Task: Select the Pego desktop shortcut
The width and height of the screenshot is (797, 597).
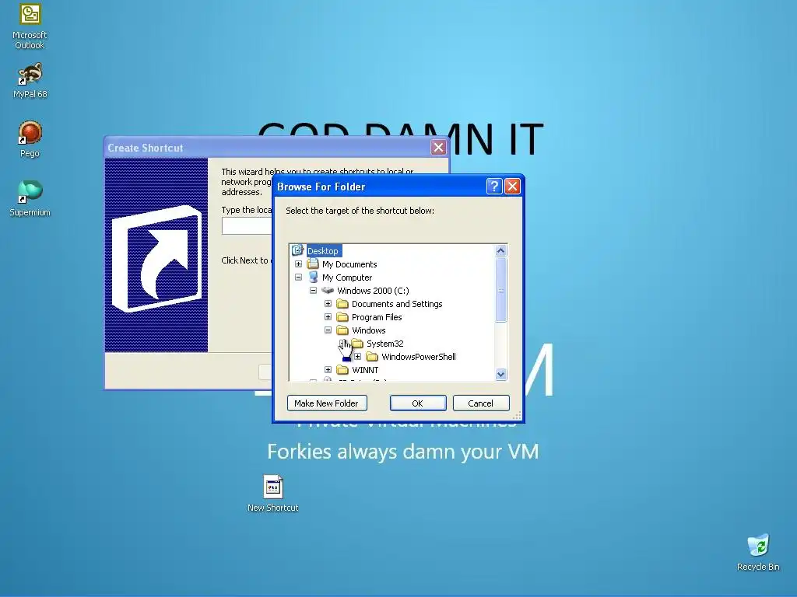Action: tap(30, 139)
